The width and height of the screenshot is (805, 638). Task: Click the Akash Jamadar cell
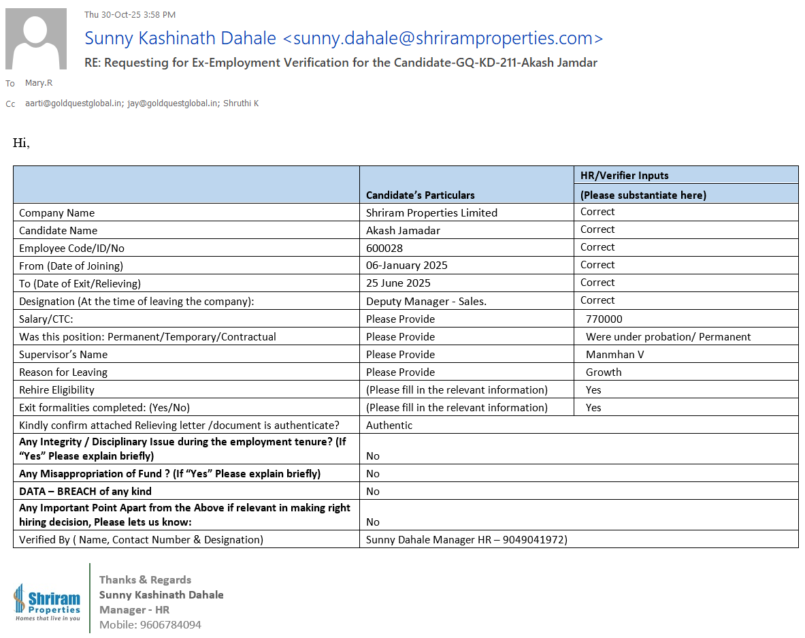(x=403, y=231)
